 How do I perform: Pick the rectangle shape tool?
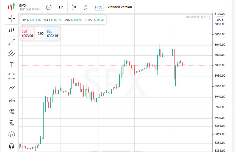(12, 76)
